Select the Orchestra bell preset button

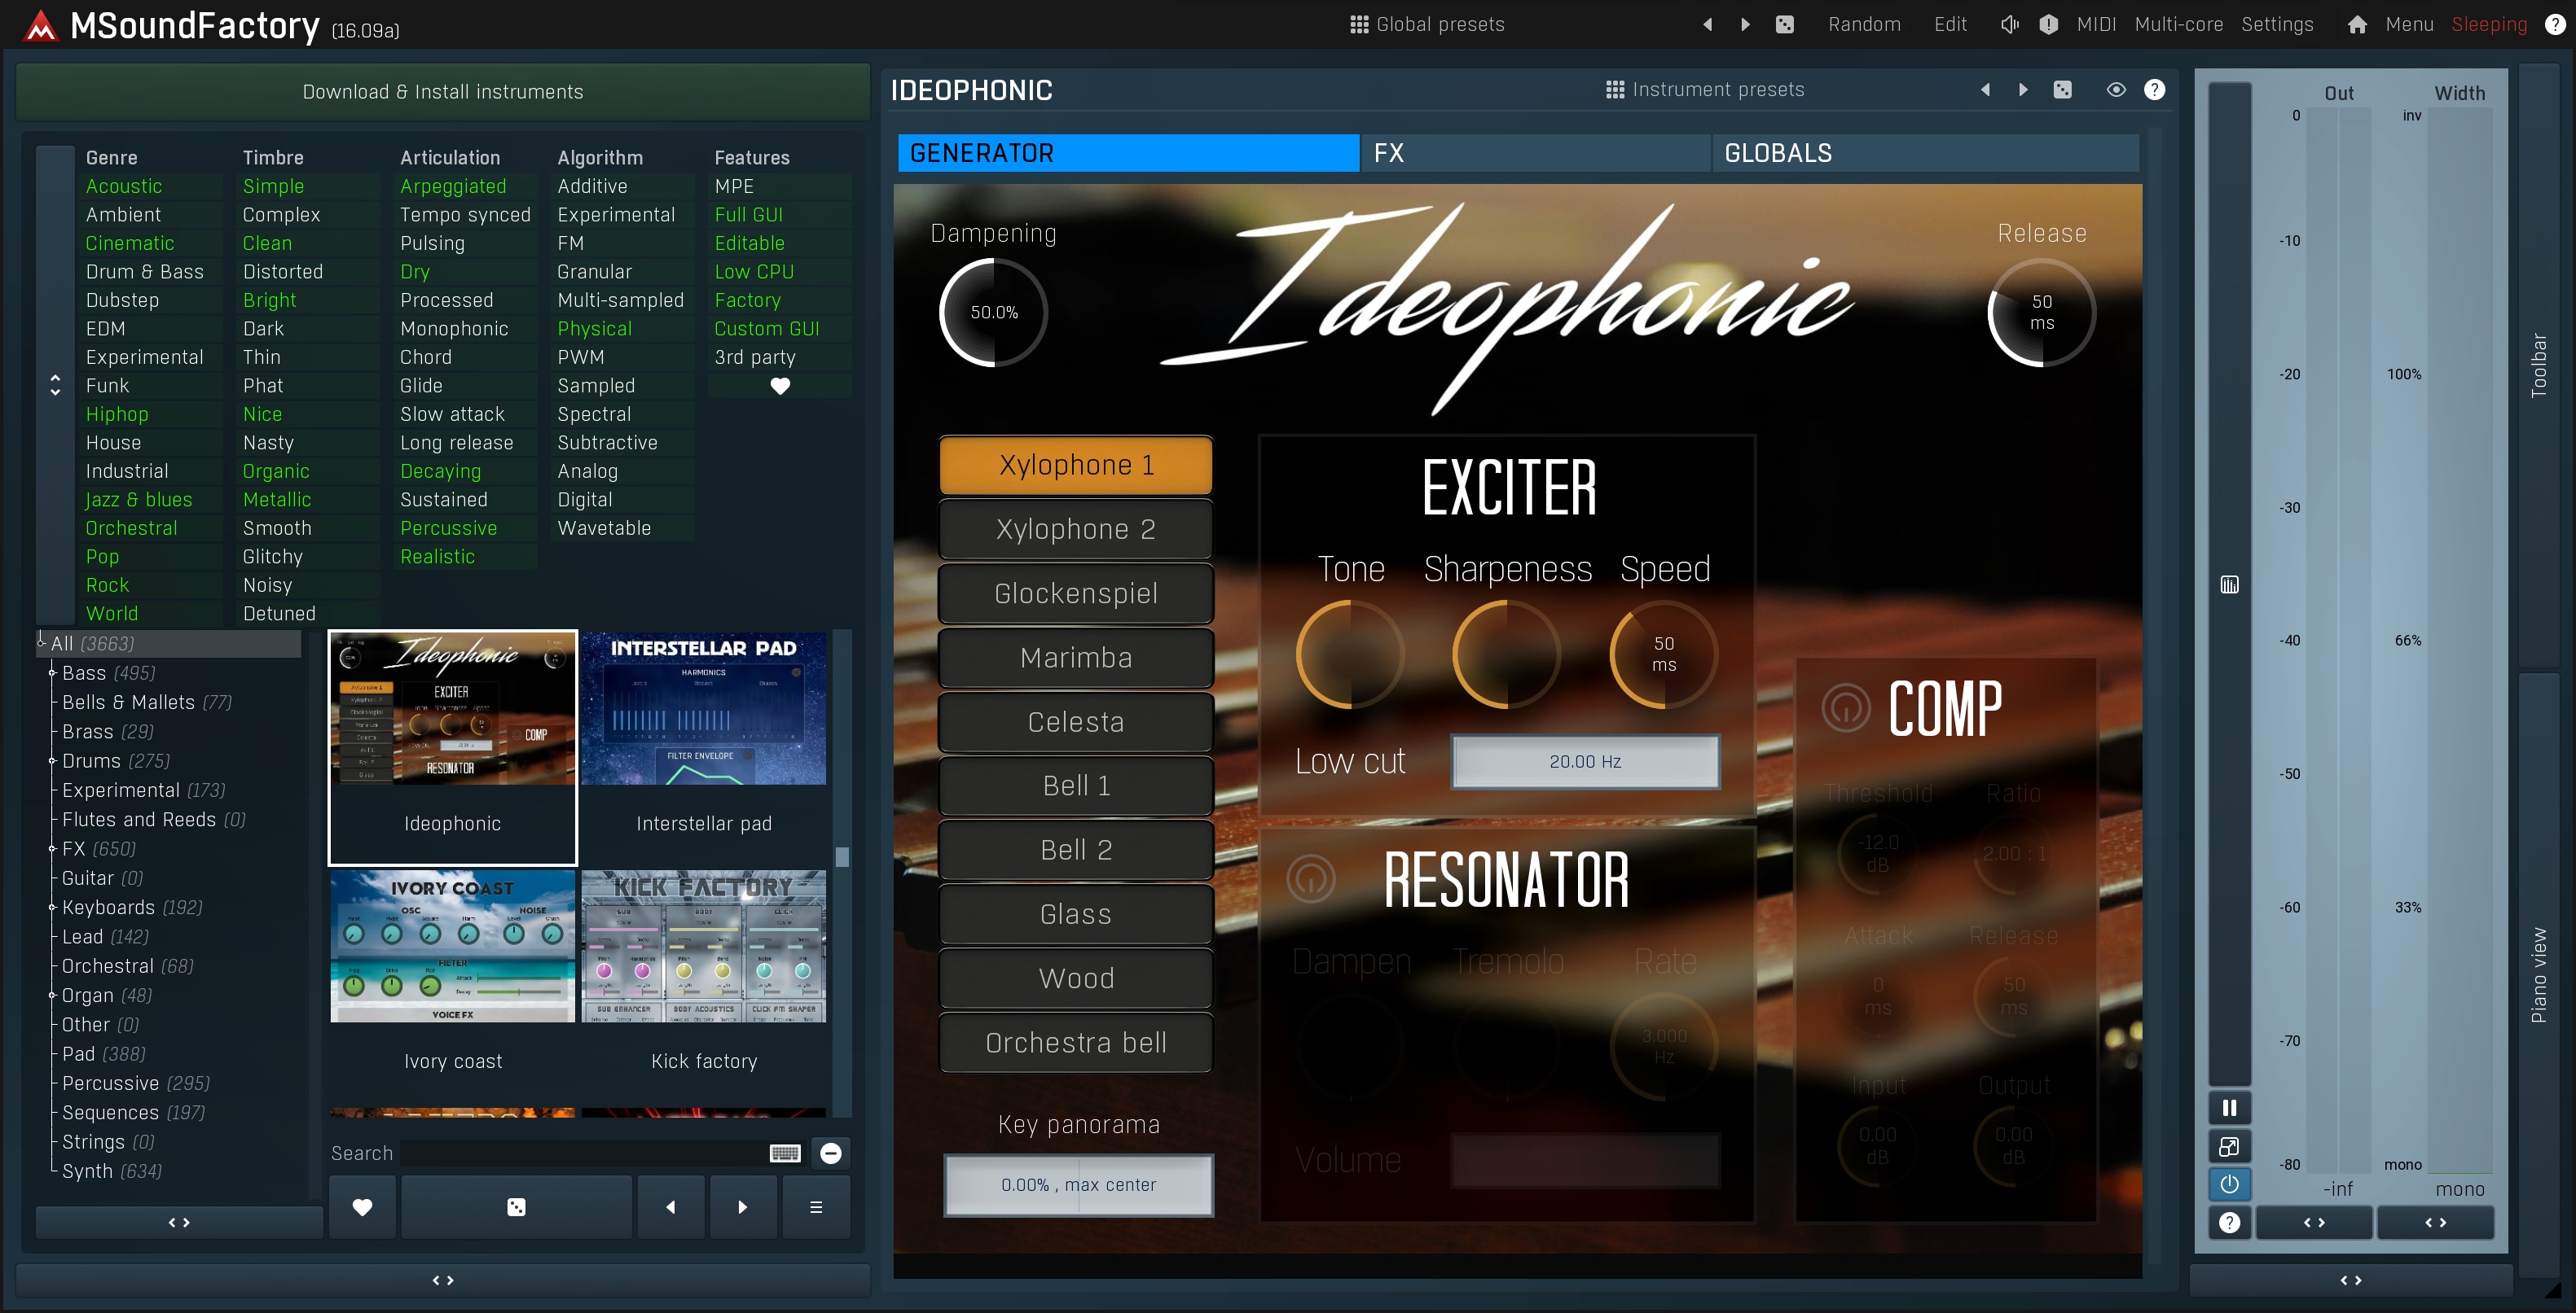click(x=1076, y=1042)
